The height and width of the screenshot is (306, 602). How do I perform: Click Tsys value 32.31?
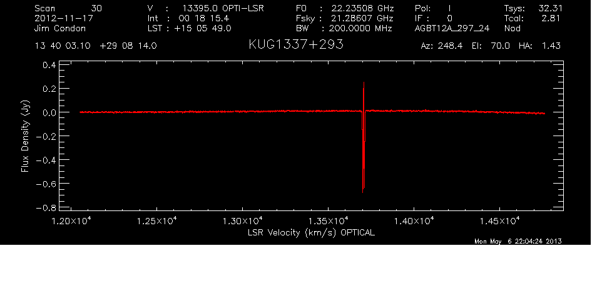(x=550, y=8)
